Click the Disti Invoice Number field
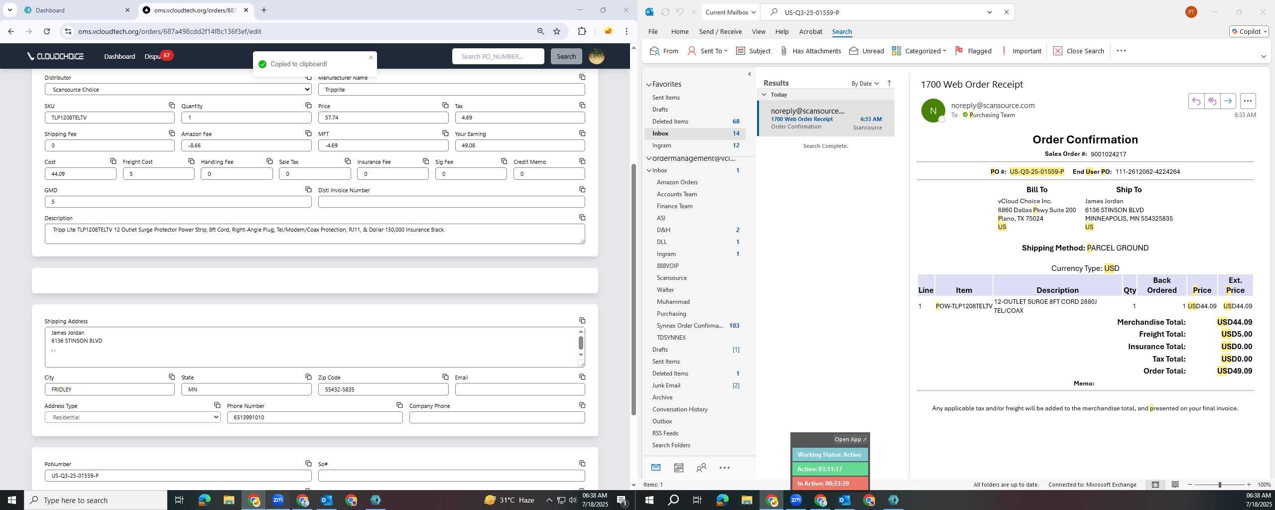 451,202
